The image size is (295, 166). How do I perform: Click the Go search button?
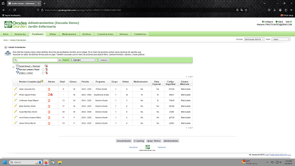pyautogui.click(x=59, y=60)
